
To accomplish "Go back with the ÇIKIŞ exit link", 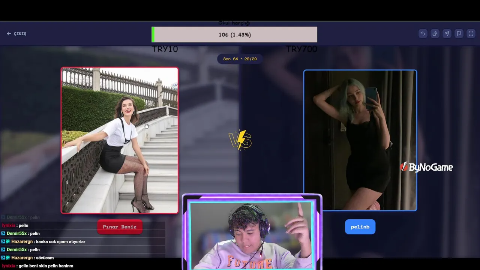I will pos(16,34).
